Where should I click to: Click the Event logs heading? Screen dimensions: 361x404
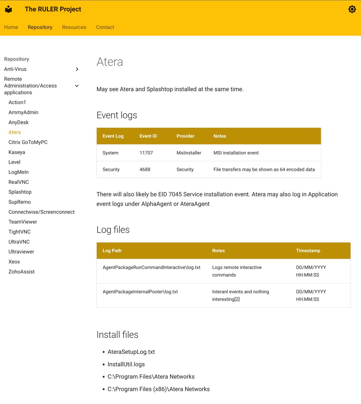tap(117, 115)
